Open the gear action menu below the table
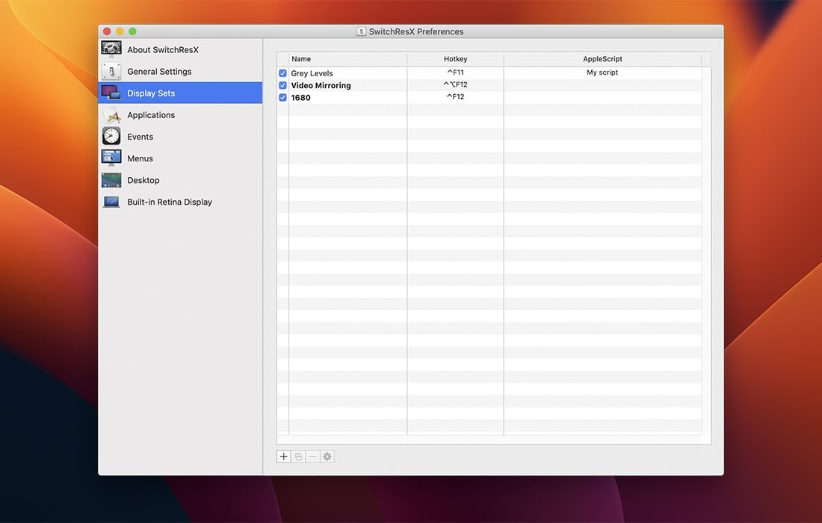 click(327, 456)
